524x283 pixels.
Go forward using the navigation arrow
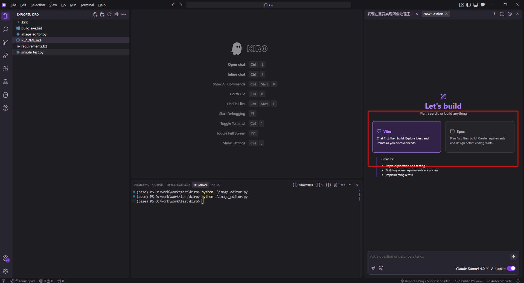(x=181, y=5)
